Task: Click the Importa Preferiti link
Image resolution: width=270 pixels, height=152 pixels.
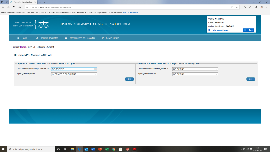Action: tap(131, 13)
